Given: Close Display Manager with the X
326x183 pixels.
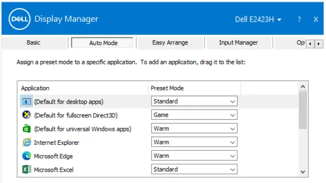Looking at the screenshot, I should click(x=316, y=19).
